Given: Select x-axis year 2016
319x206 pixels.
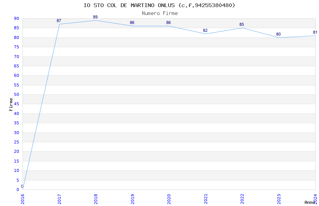Looking at the screenshot, I should tap(23, 199).
